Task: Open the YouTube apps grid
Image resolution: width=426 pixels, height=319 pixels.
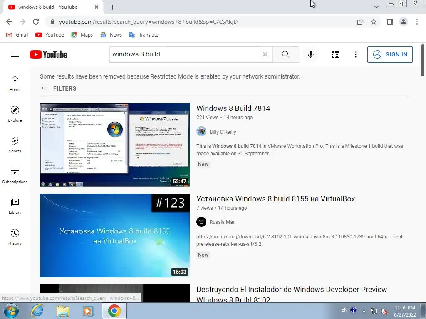Action: pos(336,54)
